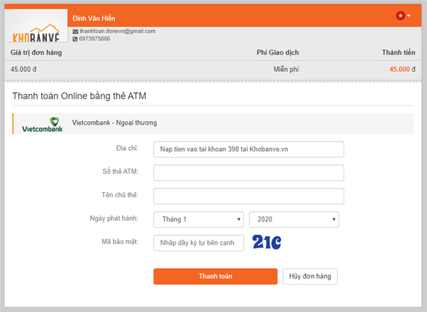Viewport: 427px width, 312px height.
Task: Select the email thanhtoan.itonevn@gmail.com
Action: tap(117, 31)
